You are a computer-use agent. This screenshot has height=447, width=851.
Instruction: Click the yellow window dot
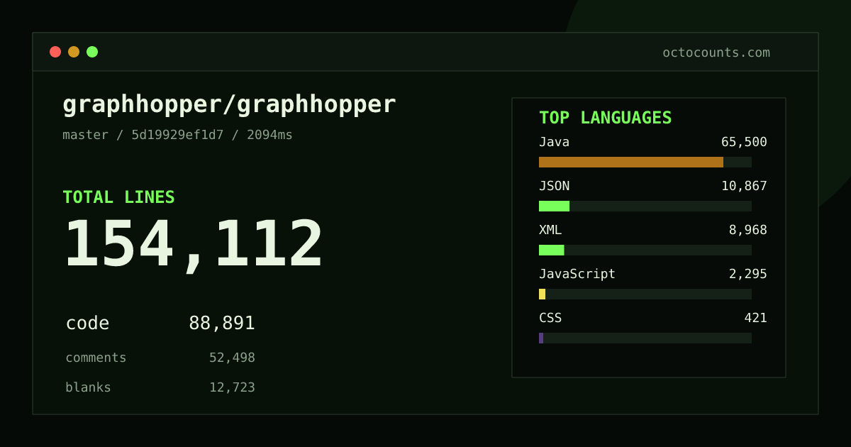point(74,52)
